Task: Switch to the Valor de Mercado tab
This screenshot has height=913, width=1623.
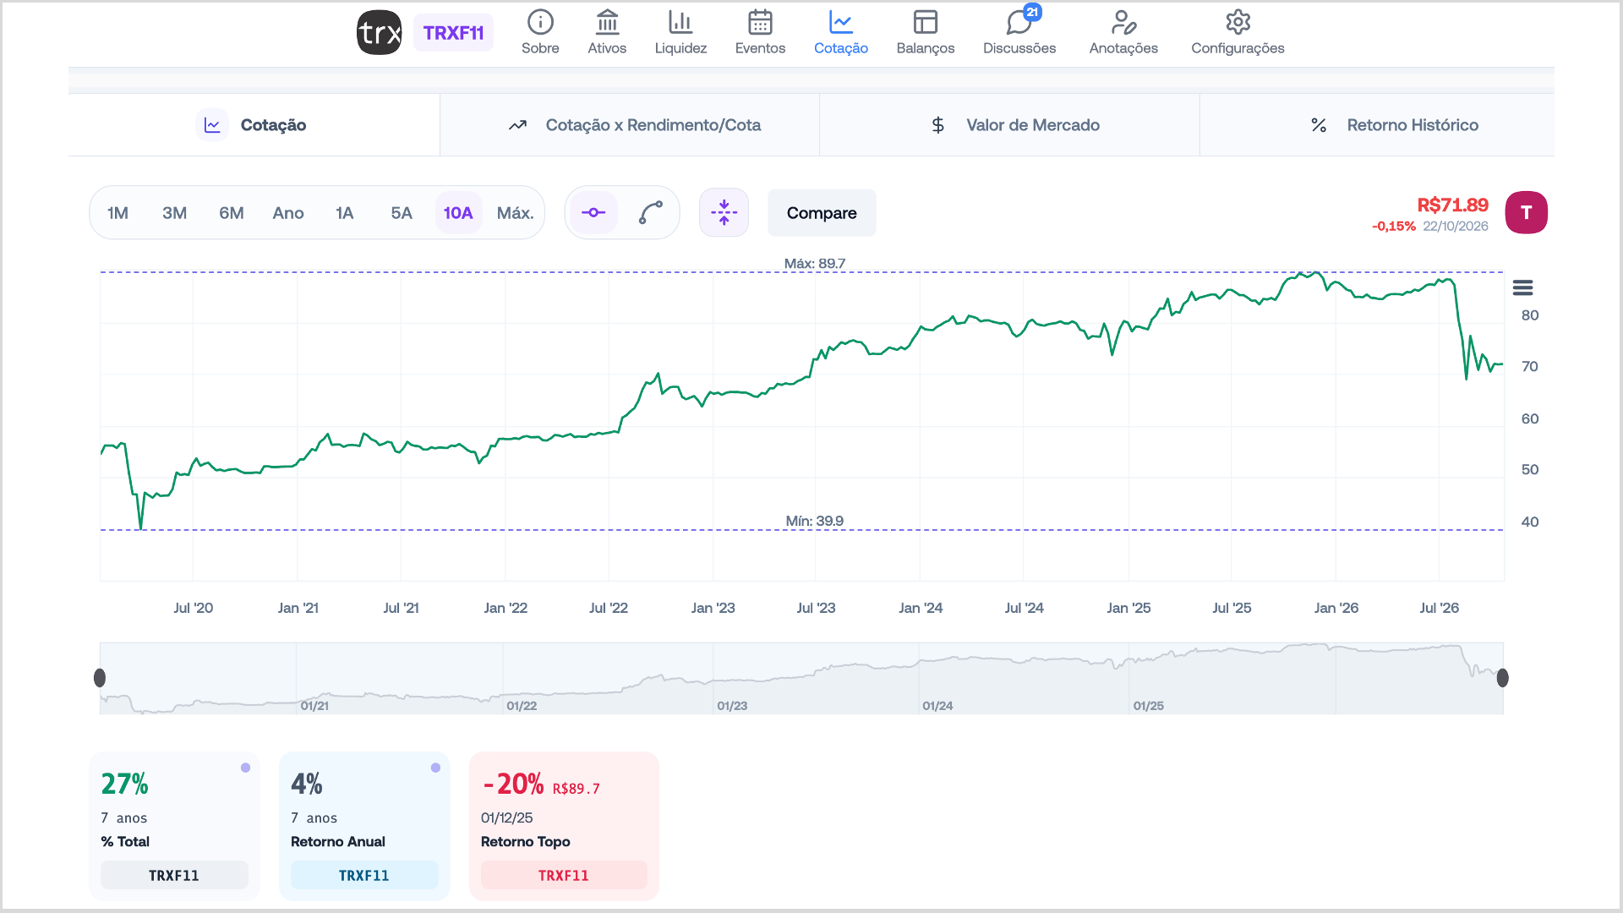Action: tap(1009, 125)
